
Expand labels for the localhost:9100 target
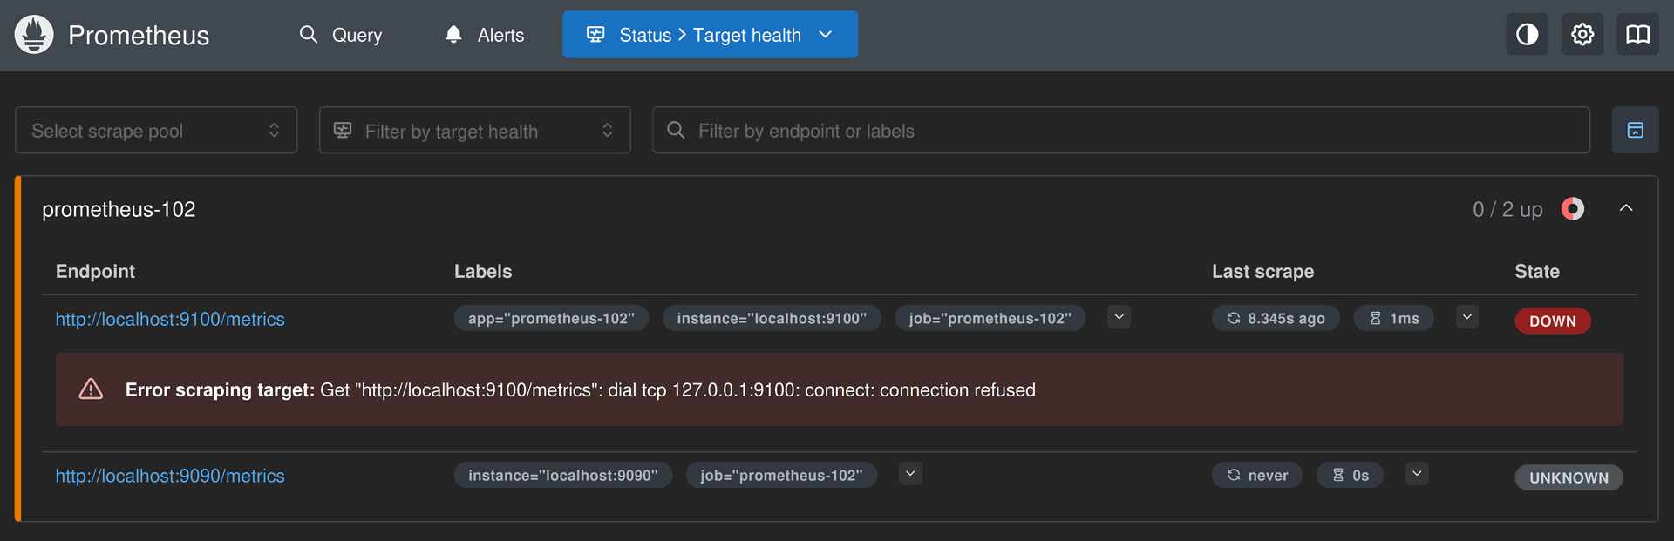click(x=1119, y=317)
